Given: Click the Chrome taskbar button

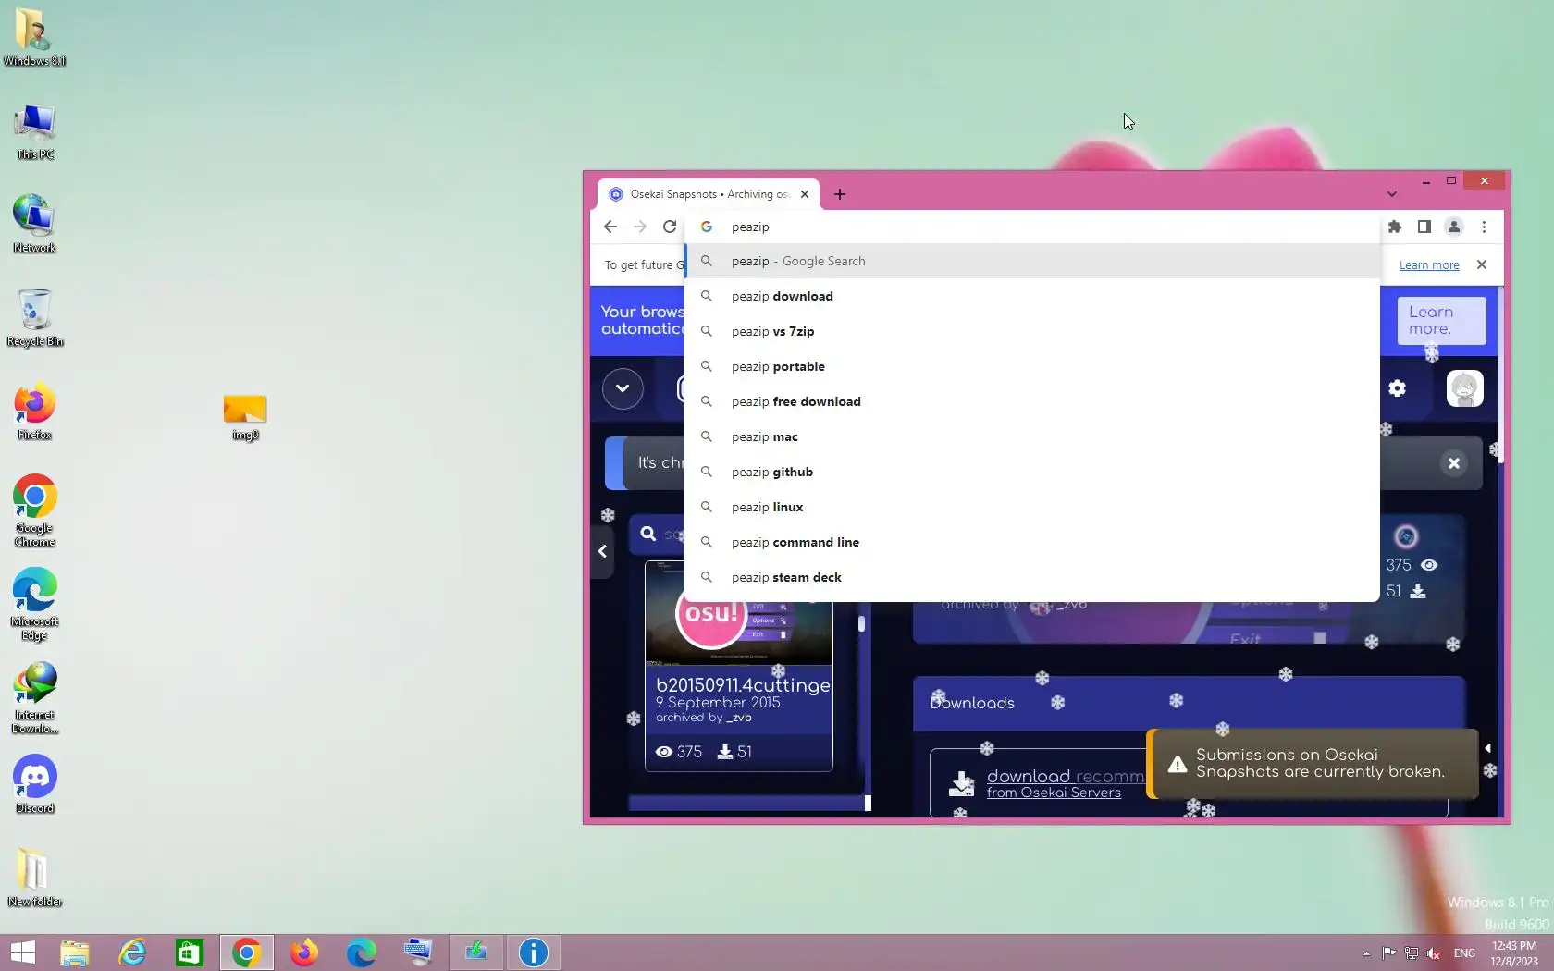Looking at the screenshot, I should [247, 953].
